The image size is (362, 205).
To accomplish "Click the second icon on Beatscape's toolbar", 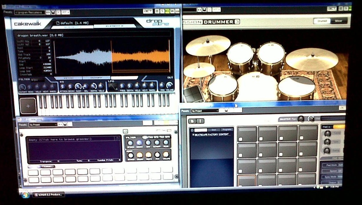I will click(x=201, y=121).
